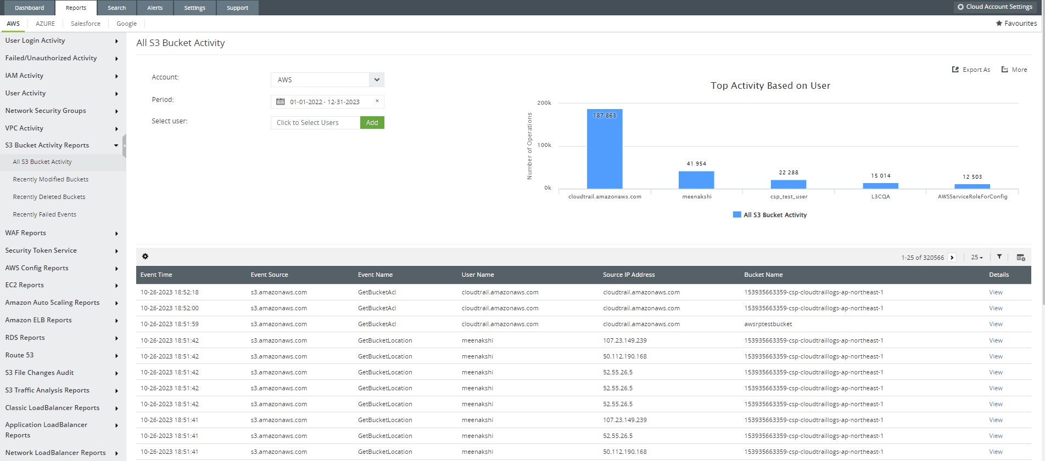Screen dimensions: 1045x461
Task: Open View details for first event row
Action: point(996,293)
